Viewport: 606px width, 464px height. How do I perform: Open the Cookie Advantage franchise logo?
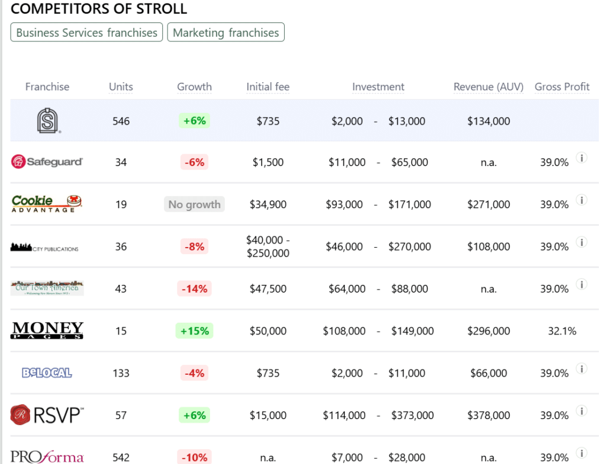click(x=47, y=204)
